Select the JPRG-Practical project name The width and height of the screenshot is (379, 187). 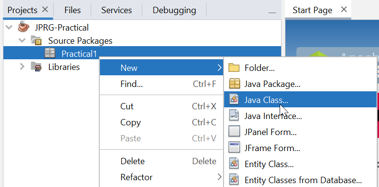pyautogui.click(x=62, y=28)
